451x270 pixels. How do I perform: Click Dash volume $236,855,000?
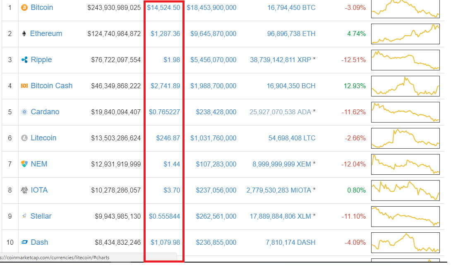(216, 242)
